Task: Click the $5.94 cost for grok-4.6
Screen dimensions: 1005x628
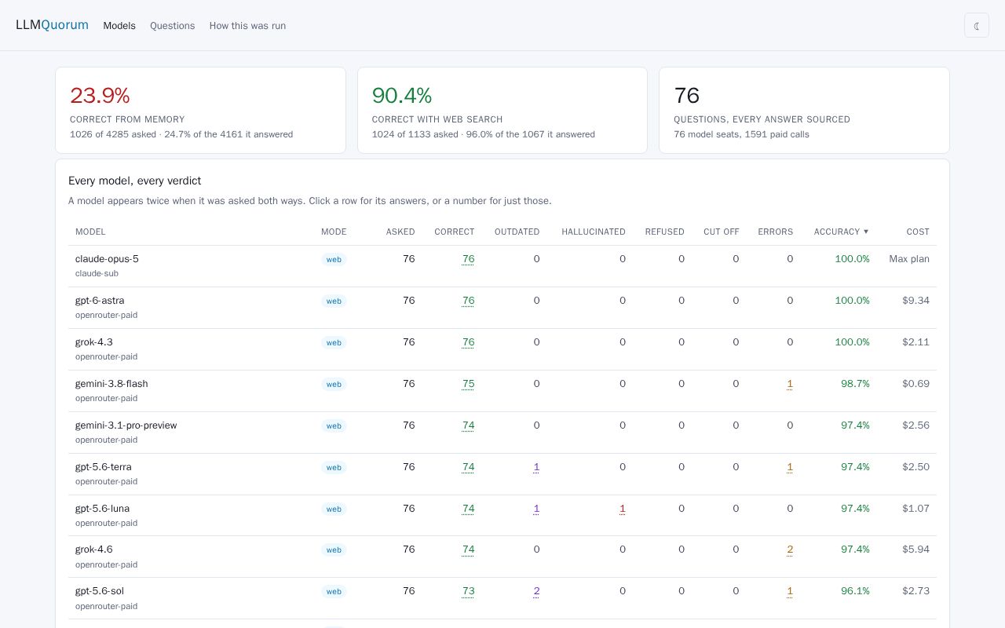Action: pyautogui.click(x=915, y=549)
